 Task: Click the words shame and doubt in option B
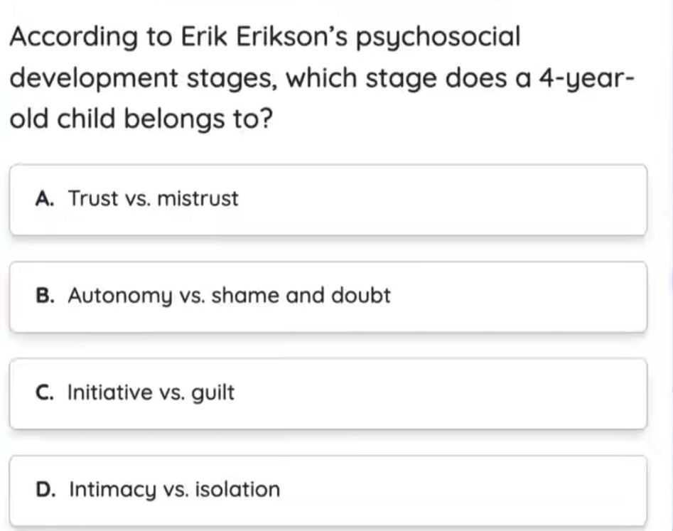(x=301, y=296)
